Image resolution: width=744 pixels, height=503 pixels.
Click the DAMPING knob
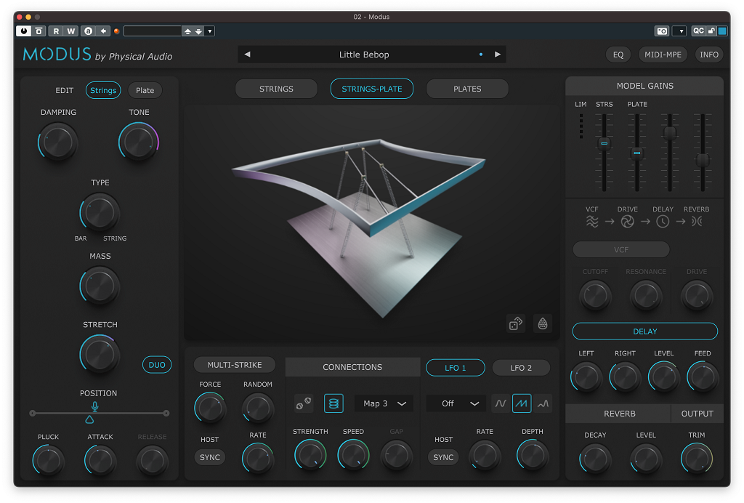(x=58, y=142)
